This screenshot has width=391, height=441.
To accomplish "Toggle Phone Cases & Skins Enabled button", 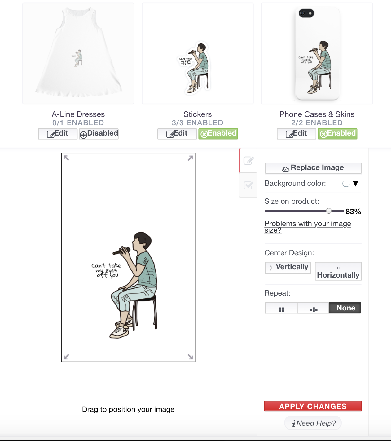I will pyautogui.click(x=337, y=134).
